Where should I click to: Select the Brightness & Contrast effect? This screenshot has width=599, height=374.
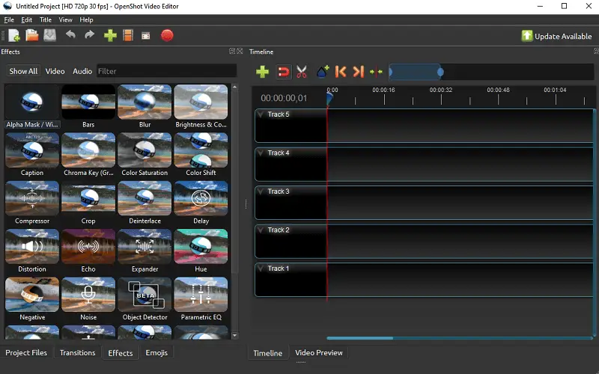(x=201, y=106)
